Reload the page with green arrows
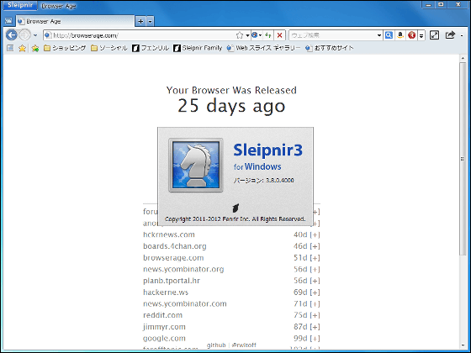This screenshot has height=353, width=471. (x=268, y=35)
